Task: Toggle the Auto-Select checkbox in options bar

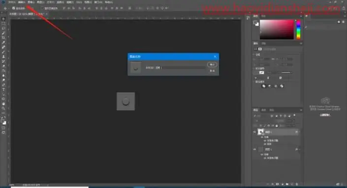Action: tap(14, 8)
